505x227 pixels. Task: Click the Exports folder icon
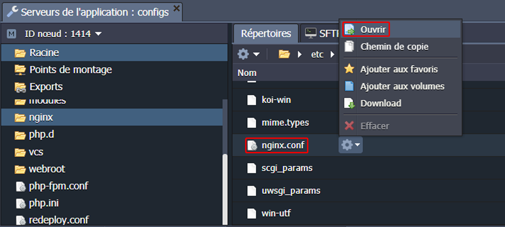click(20, 87)
